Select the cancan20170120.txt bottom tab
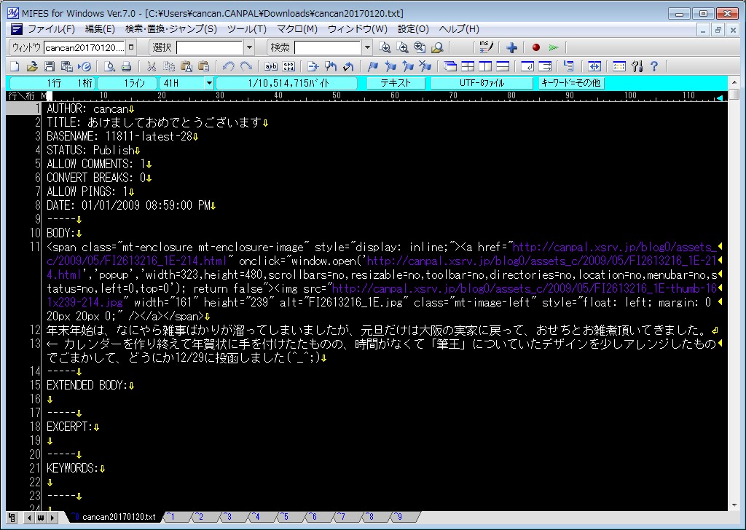 click(114, 517)
